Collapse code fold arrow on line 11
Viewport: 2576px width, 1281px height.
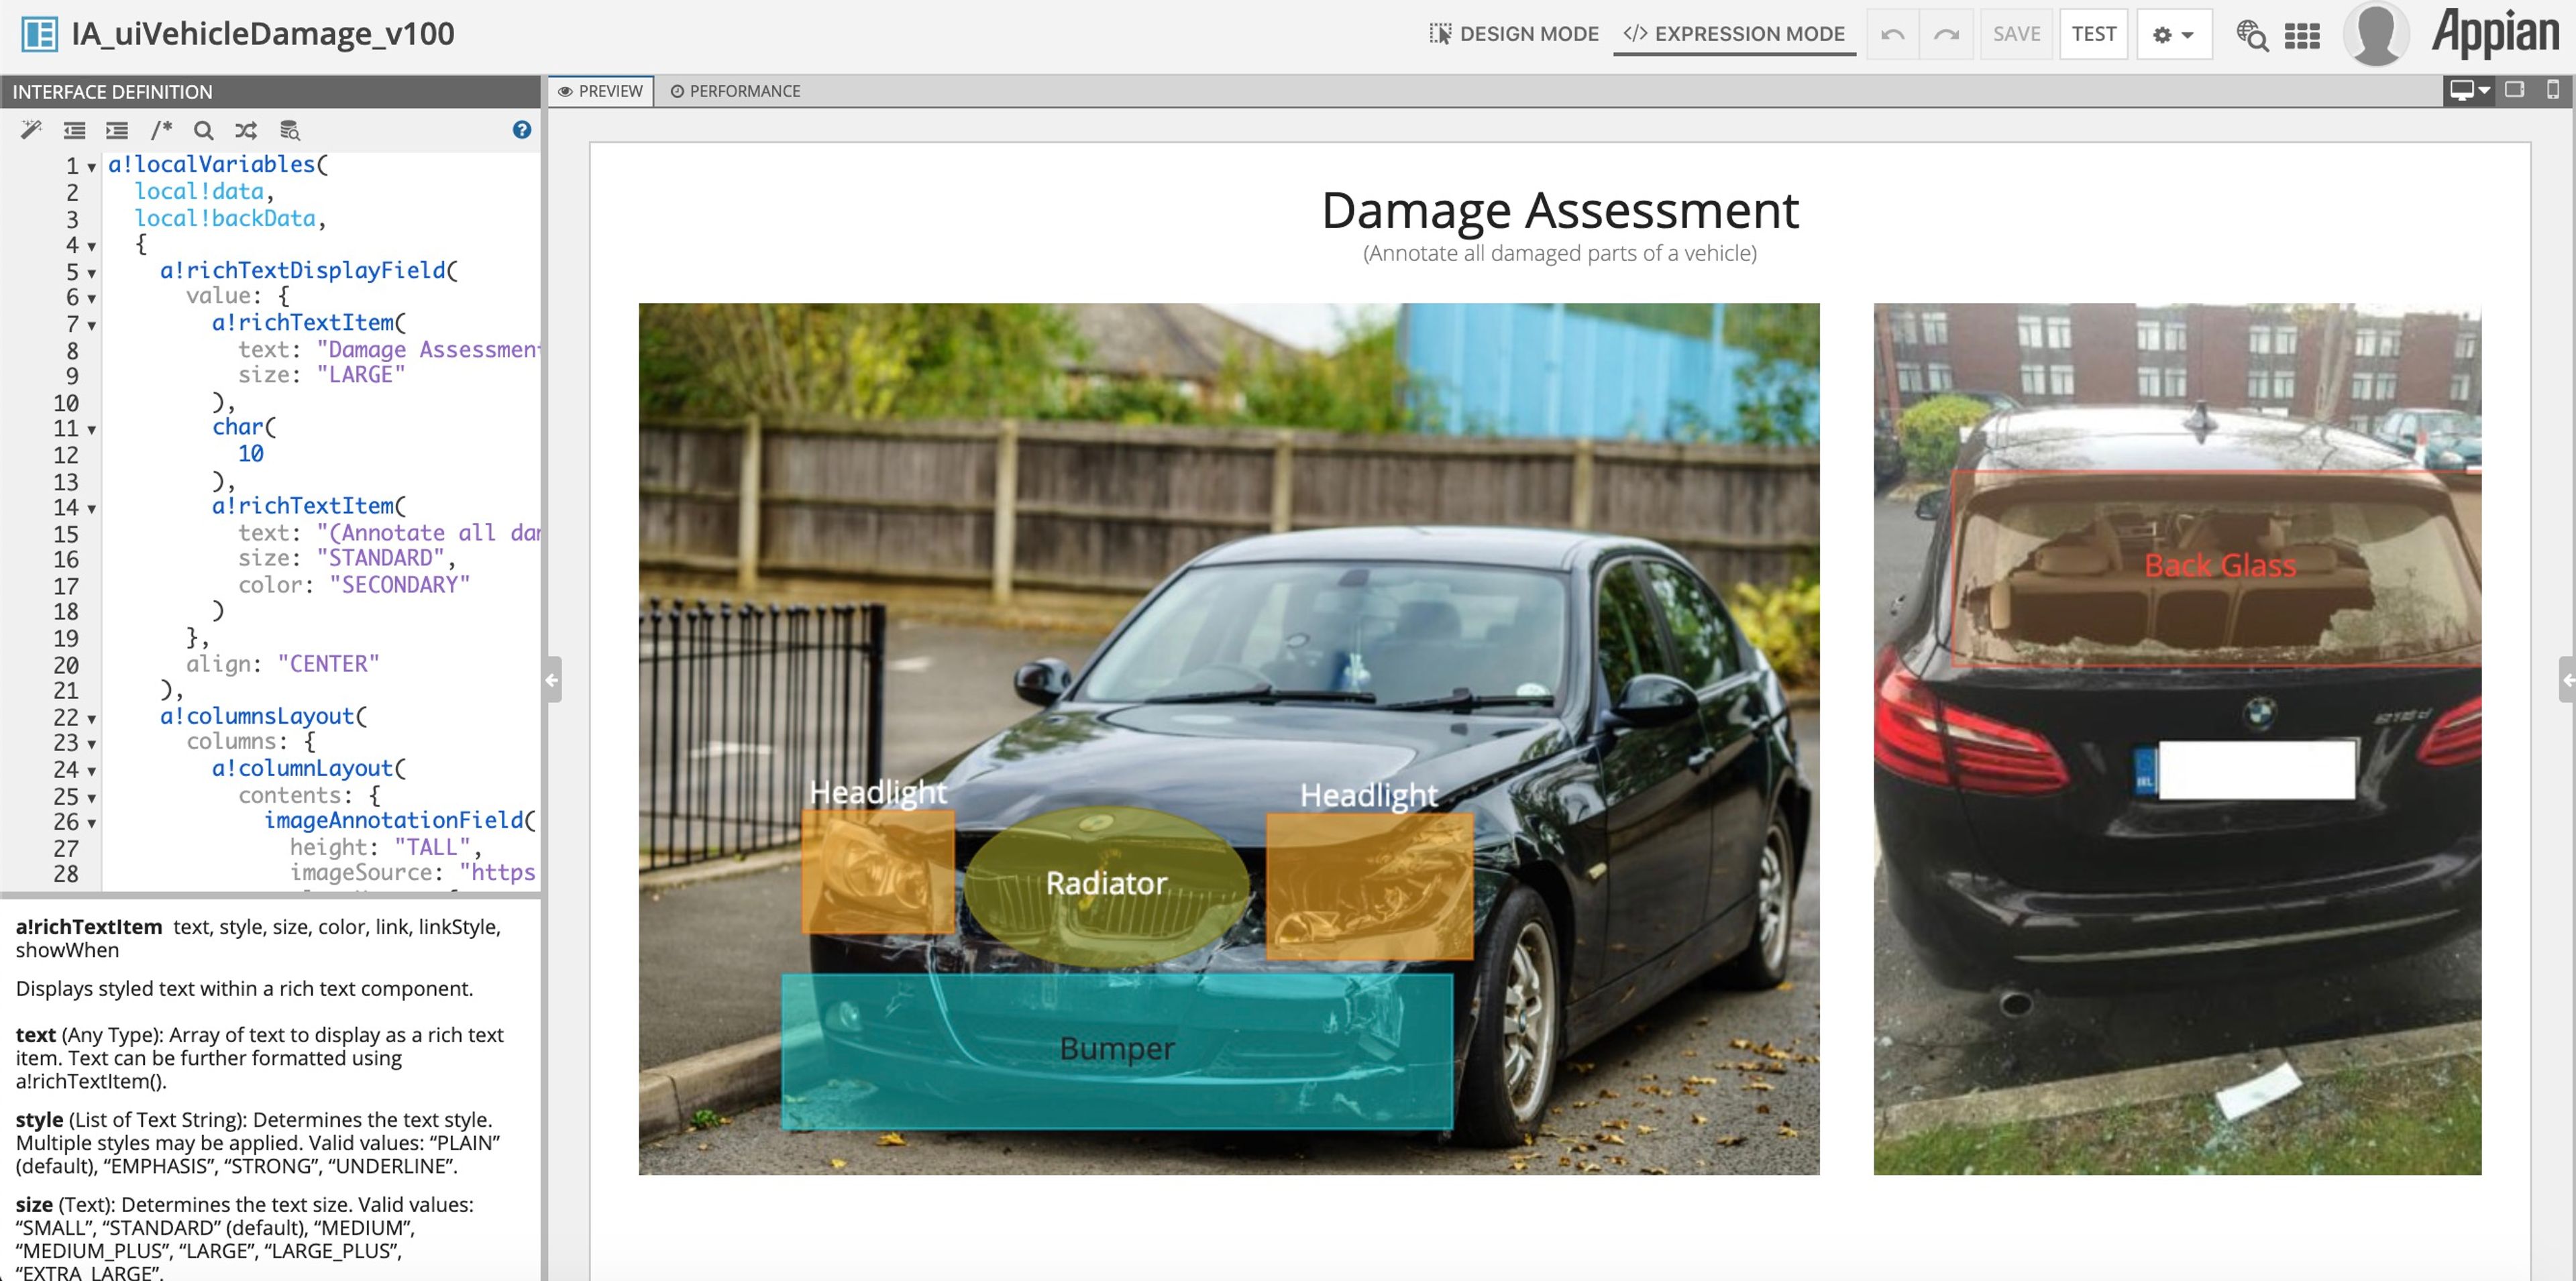tap(92, 430)
